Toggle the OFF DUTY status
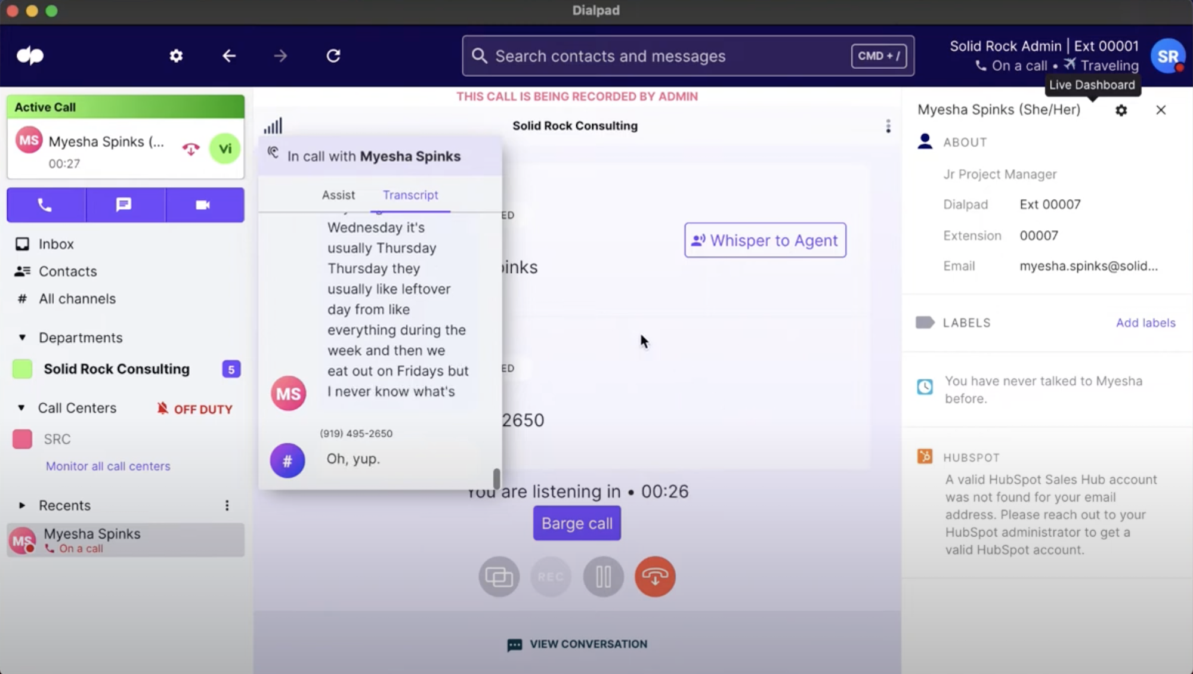 (x=194, y=409)
